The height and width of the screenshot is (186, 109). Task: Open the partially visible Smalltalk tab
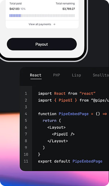pos(101,75)
